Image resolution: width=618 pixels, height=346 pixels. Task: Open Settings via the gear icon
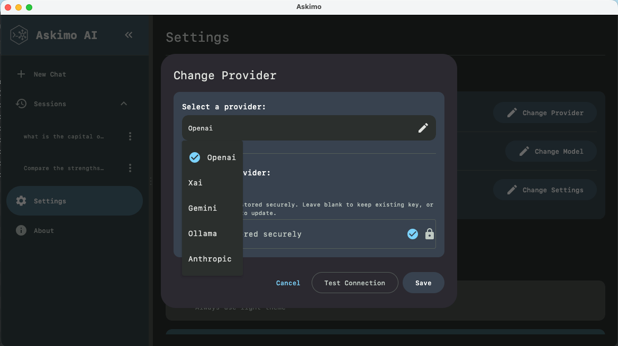21,201
